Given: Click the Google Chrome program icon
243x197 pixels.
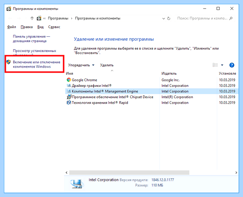Looking at the screenshot, I should (69, 80).
